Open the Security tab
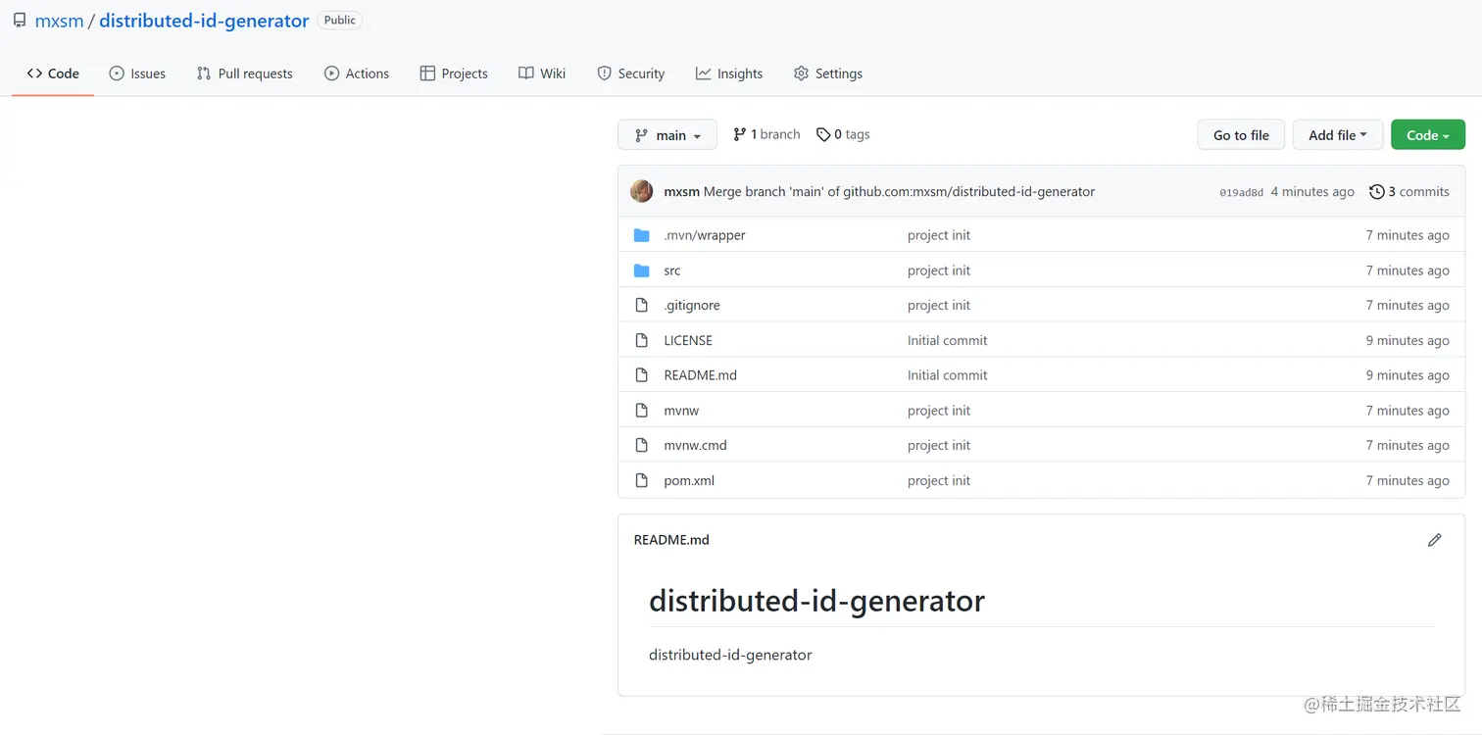Image resolution: width=1482 pixels, height=735 pixels. [631, 73]
